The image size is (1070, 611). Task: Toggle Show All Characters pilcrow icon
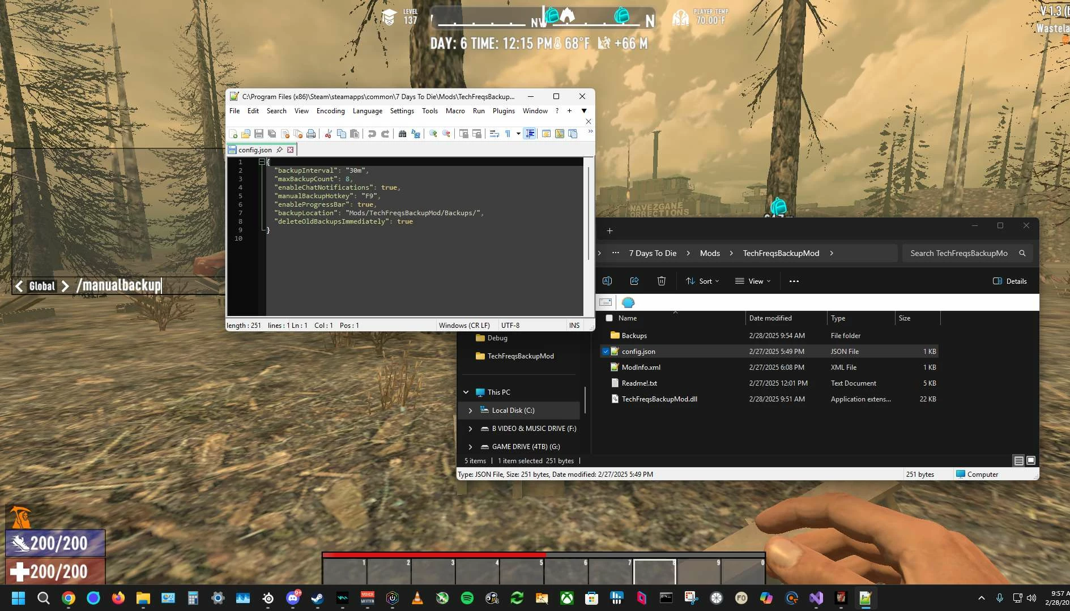pyautogui.click(x=508, y=134)
